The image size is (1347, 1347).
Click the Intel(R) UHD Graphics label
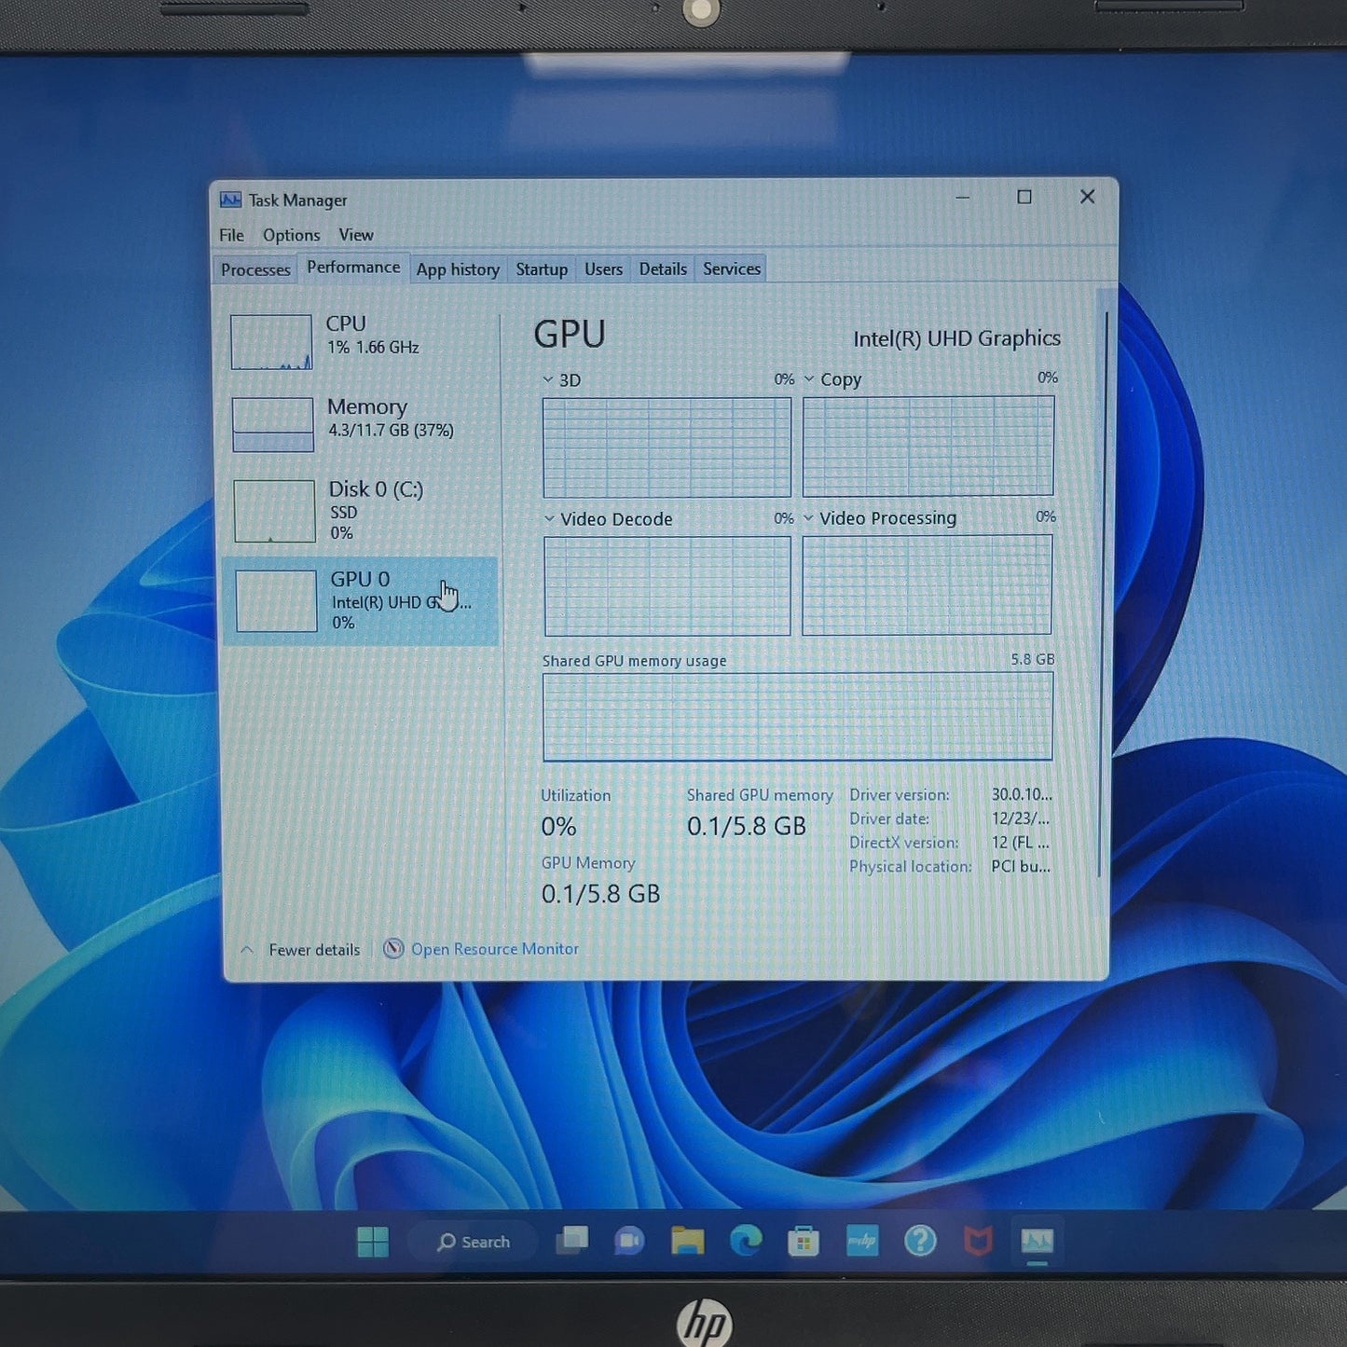pos(956,338)
